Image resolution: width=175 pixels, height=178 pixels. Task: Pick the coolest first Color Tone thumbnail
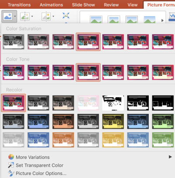(14, 72)
